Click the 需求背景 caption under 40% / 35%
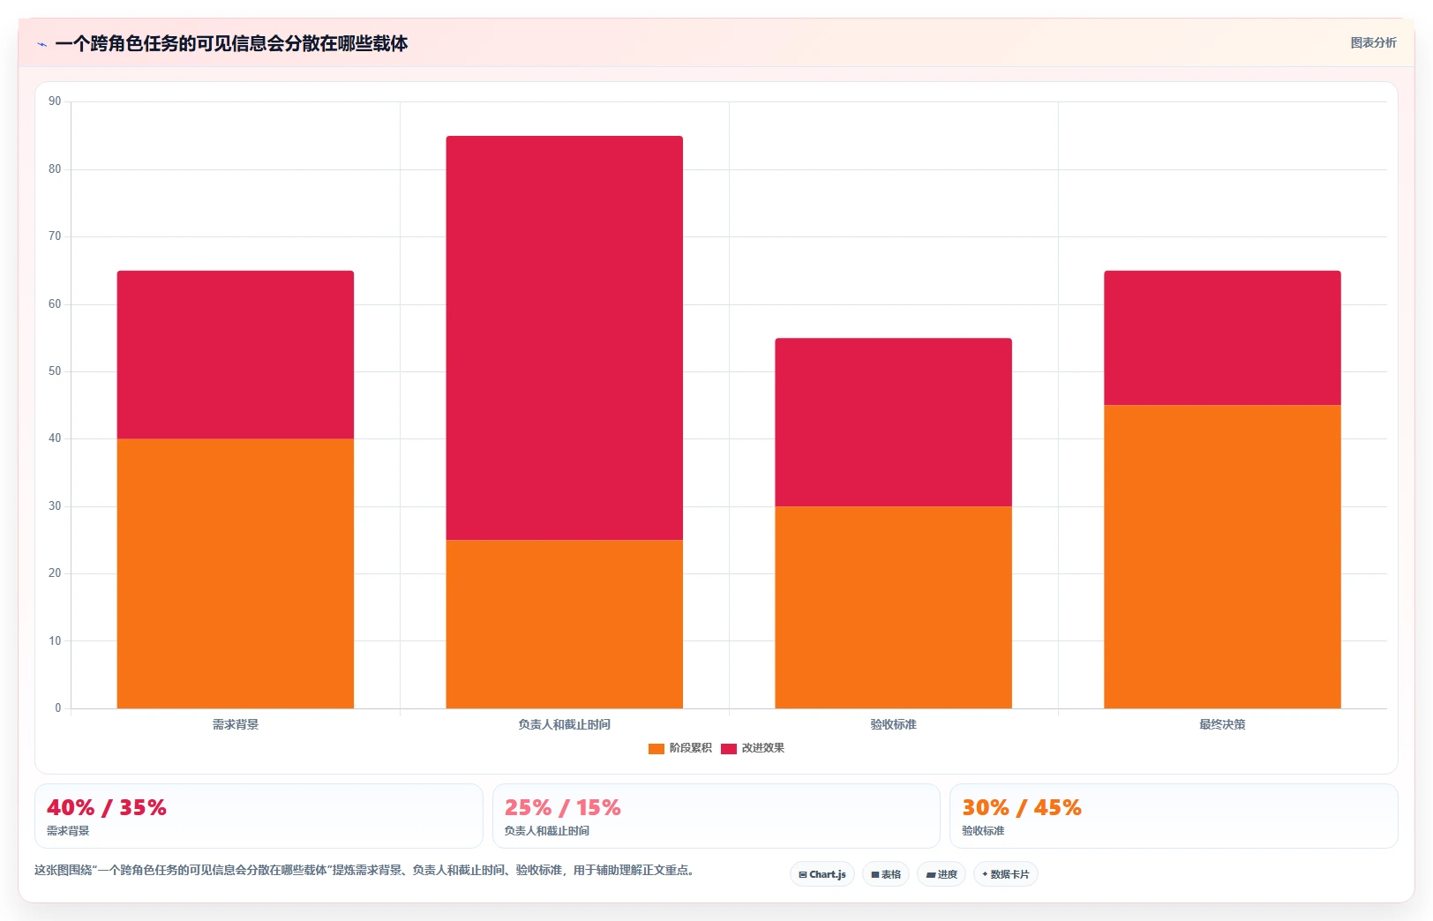 tap(68, 831)
